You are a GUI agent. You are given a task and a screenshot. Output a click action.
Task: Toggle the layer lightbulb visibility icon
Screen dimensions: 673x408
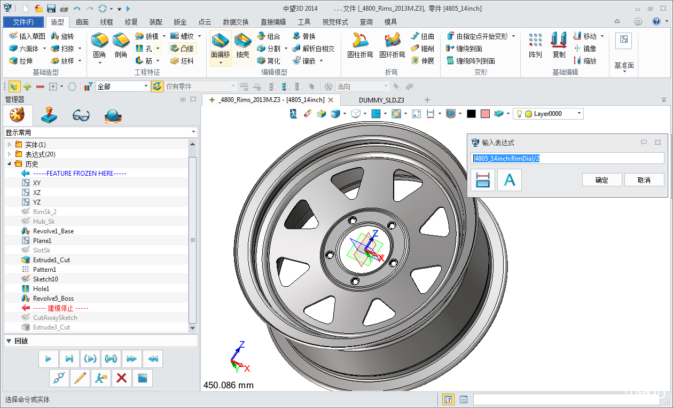[x=519, y=114]
